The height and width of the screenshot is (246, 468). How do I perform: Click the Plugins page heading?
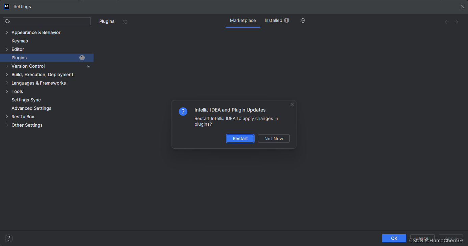107,21
